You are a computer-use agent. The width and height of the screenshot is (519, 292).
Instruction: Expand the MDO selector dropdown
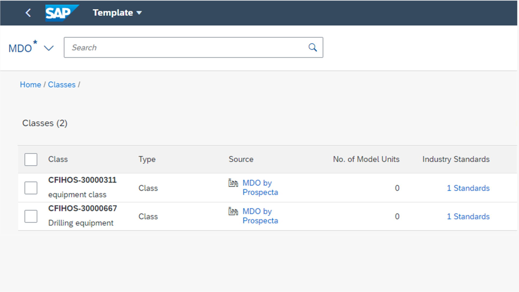pos(48,48)
